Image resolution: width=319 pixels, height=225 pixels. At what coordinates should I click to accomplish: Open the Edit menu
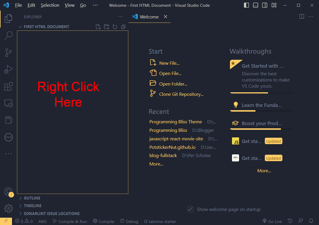31,5
